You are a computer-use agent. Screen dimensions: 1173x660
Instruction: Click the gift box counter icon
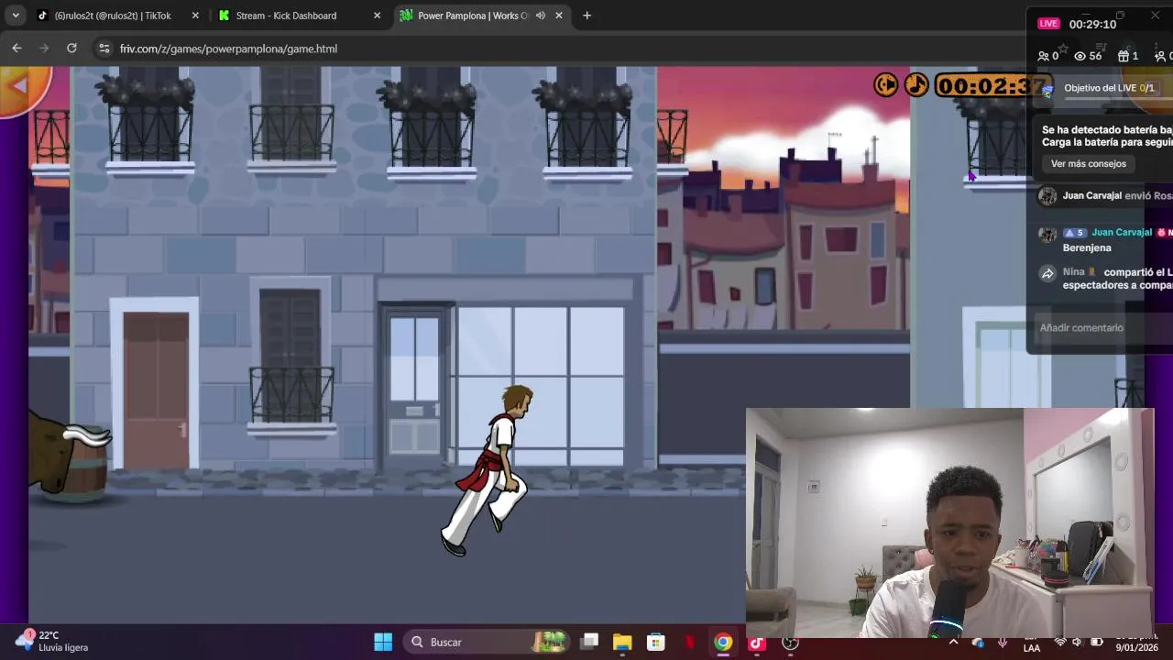click(x=1124, y=56)
